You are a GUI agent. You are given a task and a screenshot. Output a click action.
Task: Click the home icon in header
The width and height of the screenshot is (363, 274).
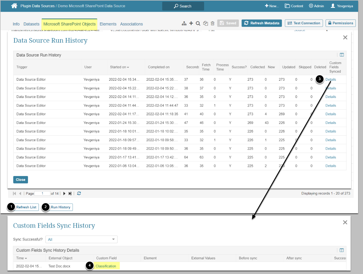(14, 6)
